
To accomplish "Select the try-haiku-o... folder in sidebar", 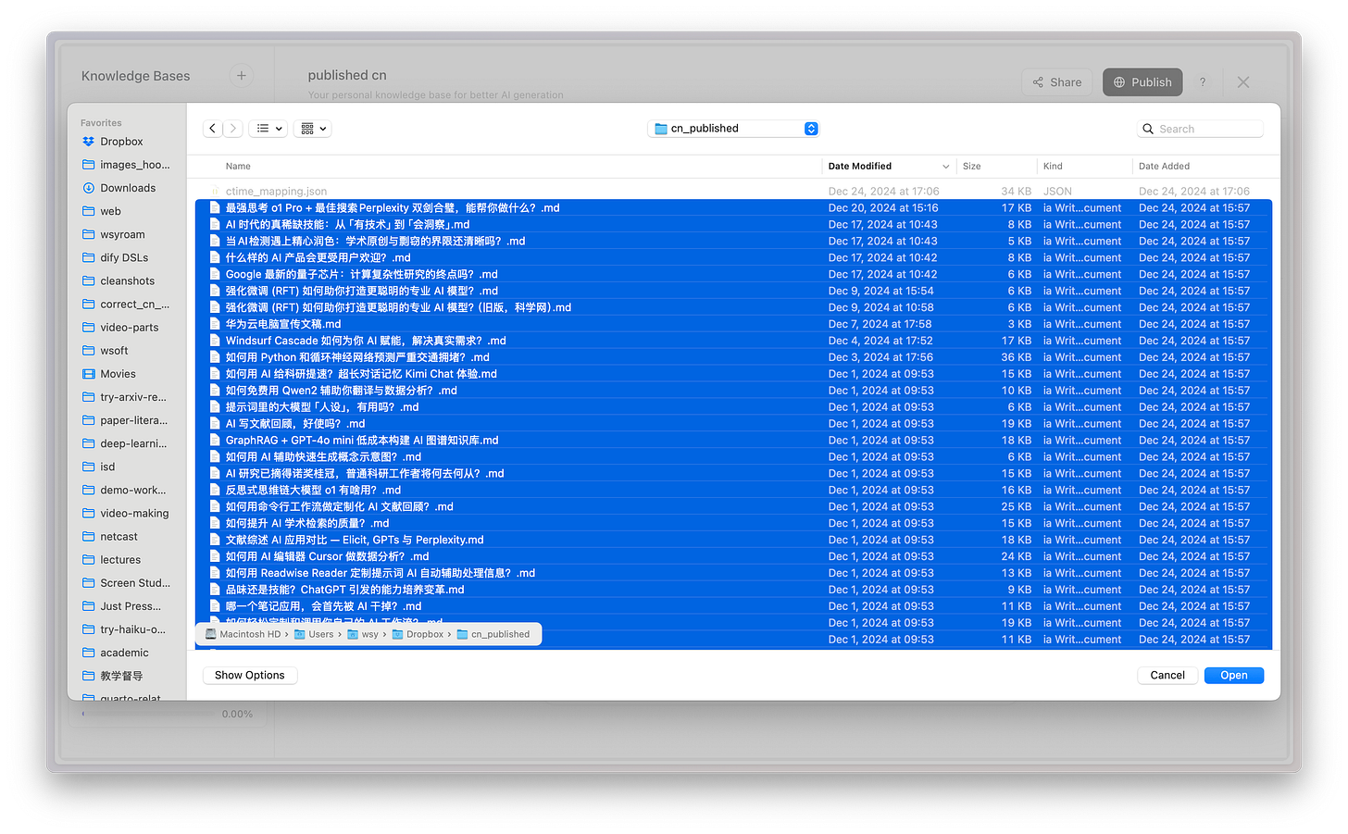I will [126, 629].
